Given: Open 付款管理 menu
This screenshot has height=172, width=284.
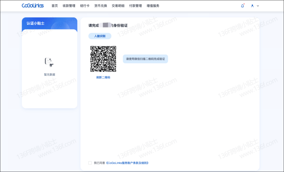Looking at the screenshot, I should pyautogui.click(x=135, y=6).
